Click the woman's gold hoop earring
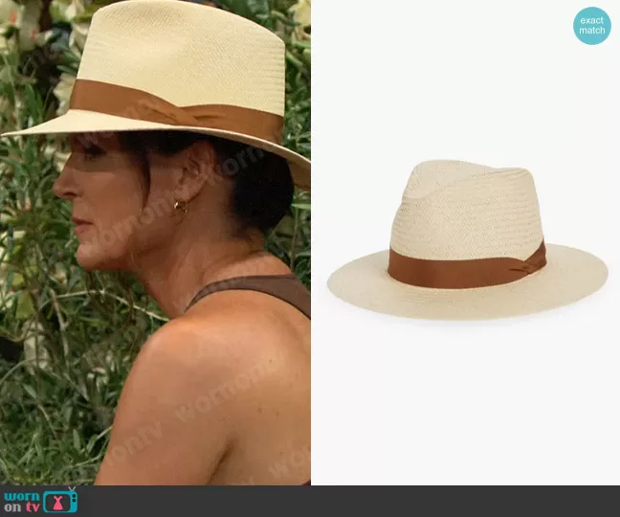 pyautogui.click(x=179, y=206)
